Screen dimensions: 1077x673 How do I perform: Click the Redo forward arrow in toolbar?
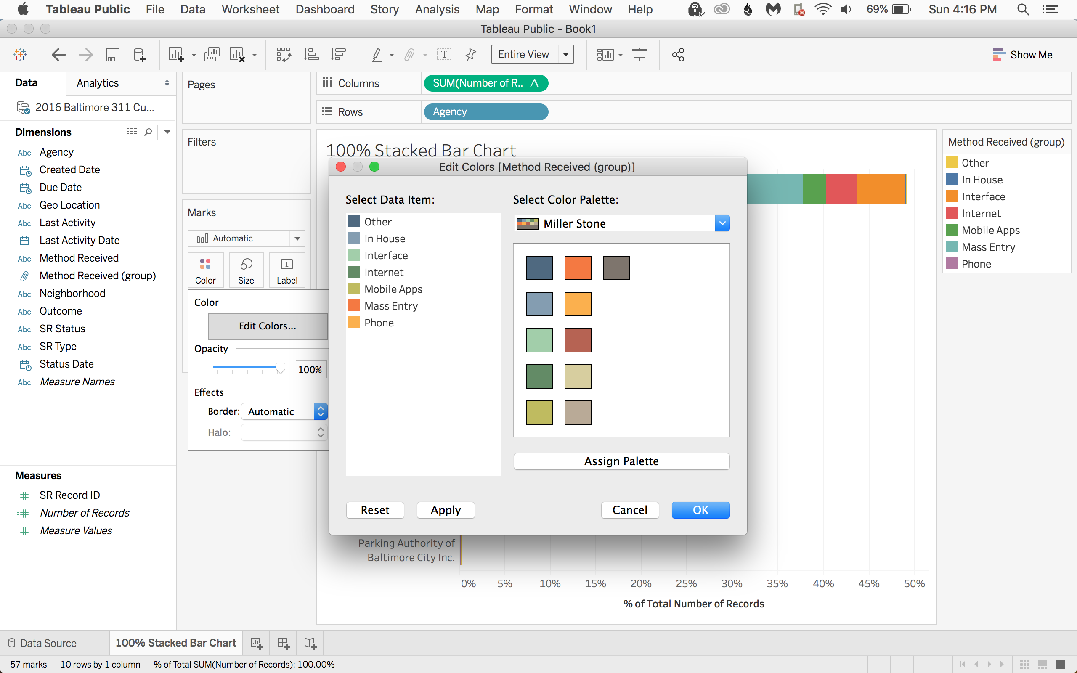tap(85, 55)
